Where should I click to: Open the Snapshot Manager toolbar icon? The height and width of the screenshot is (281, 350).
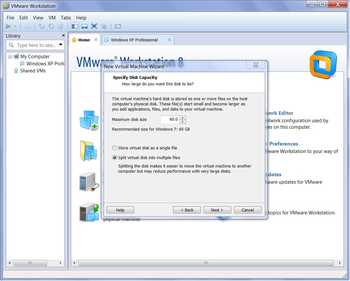61,26
